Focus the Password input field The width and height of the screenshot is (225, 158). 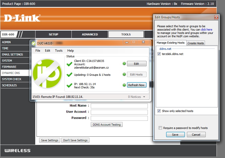click(x=119, y=118)
